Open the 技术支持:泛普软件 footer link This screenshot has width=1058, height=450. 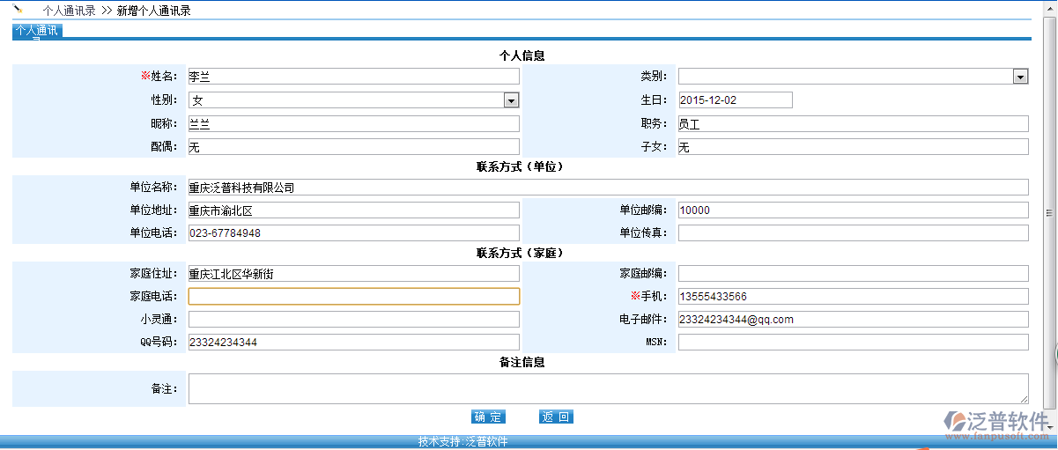pos(462,442)
